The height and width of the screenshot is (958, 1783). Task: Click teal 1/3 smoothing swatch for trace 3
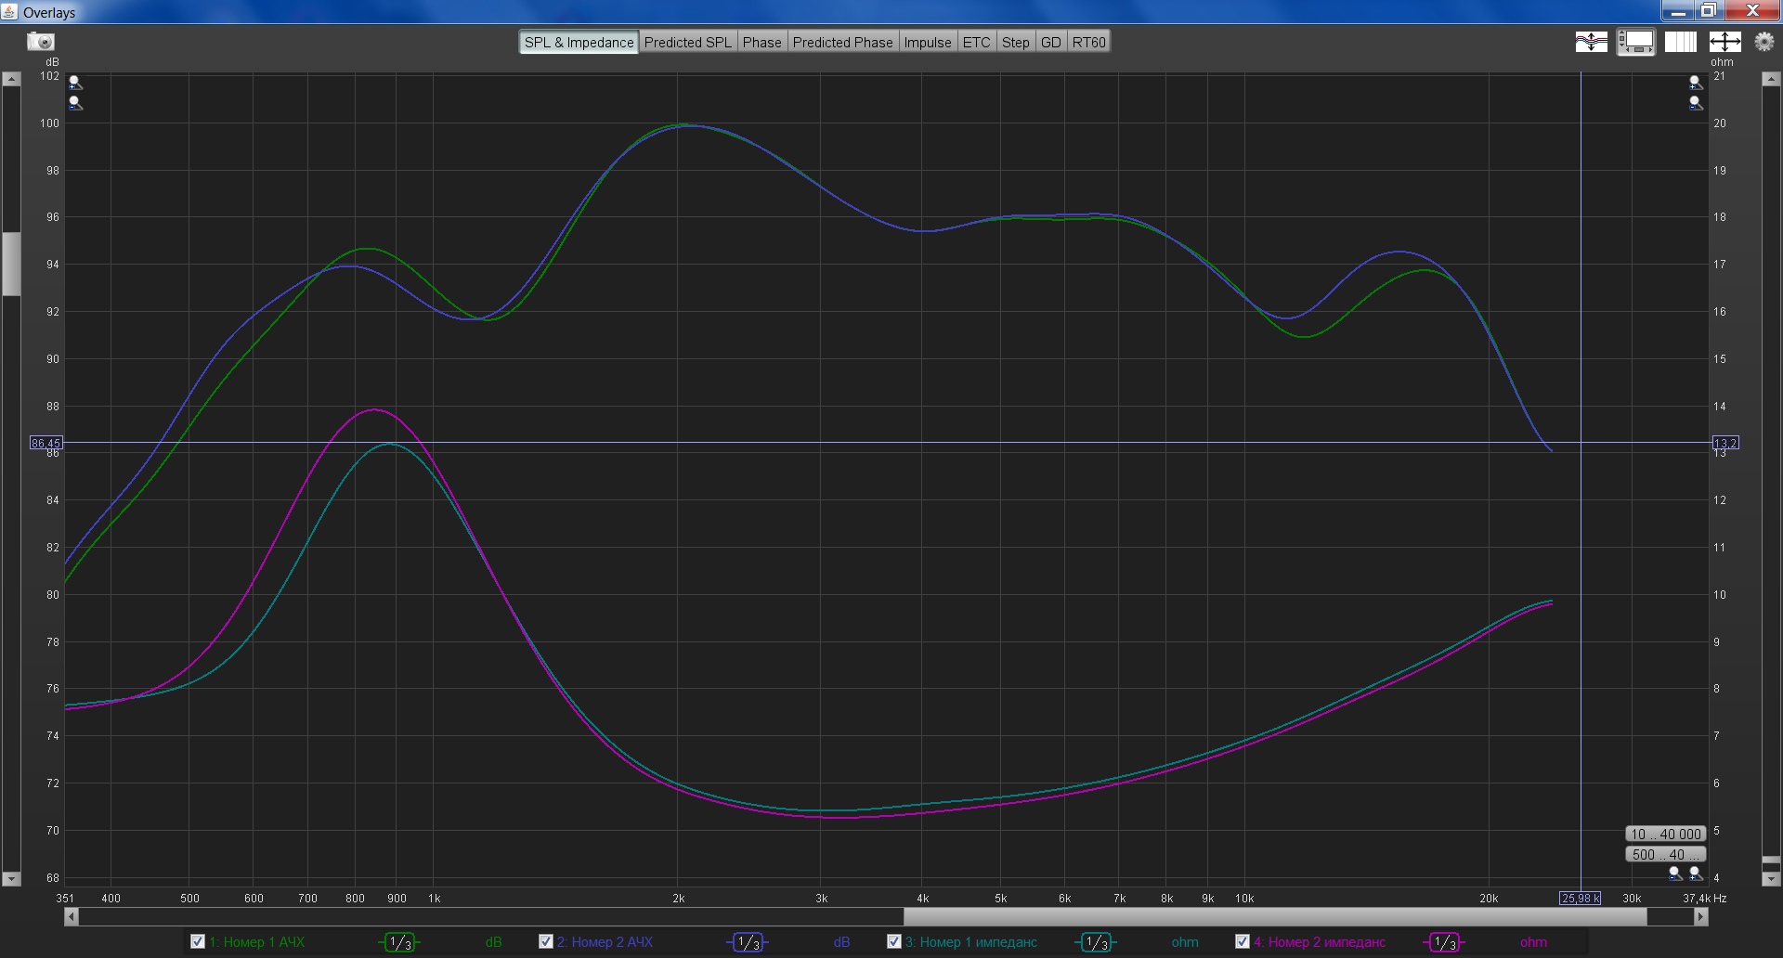coord(1096,942)
